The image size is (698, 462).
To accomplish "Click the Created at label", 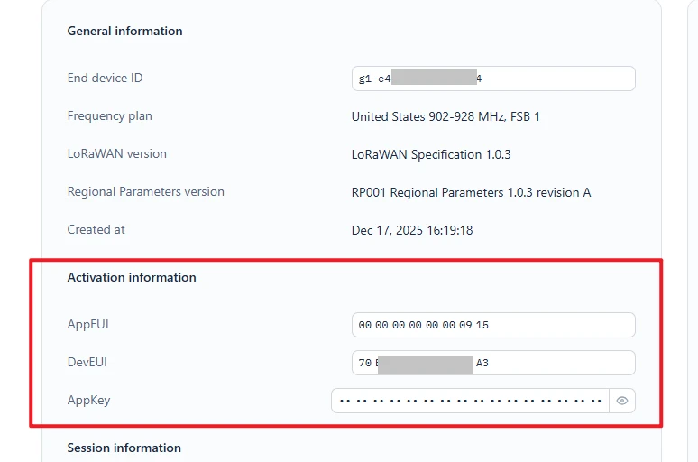I will point(96,229).
